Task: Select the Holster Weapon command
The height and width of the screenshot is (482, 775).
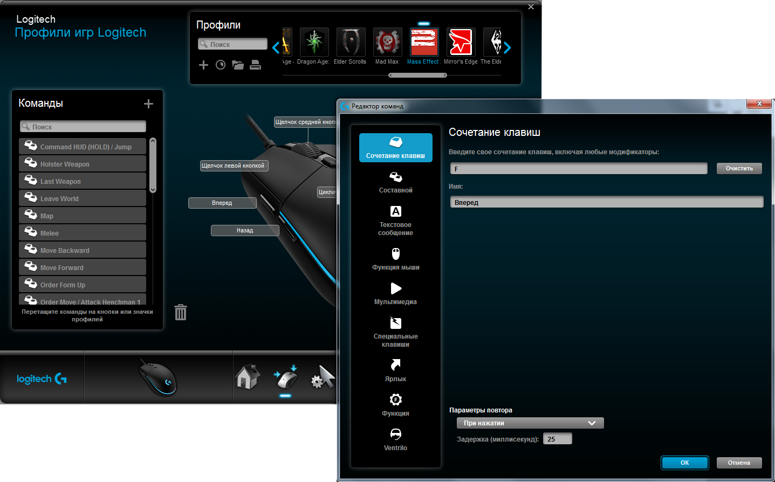Action: (83, 164)
